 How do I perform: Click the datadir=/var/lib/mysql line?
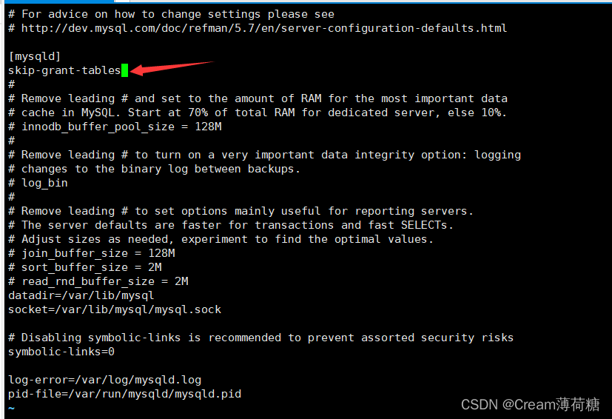tap(81, 295)
